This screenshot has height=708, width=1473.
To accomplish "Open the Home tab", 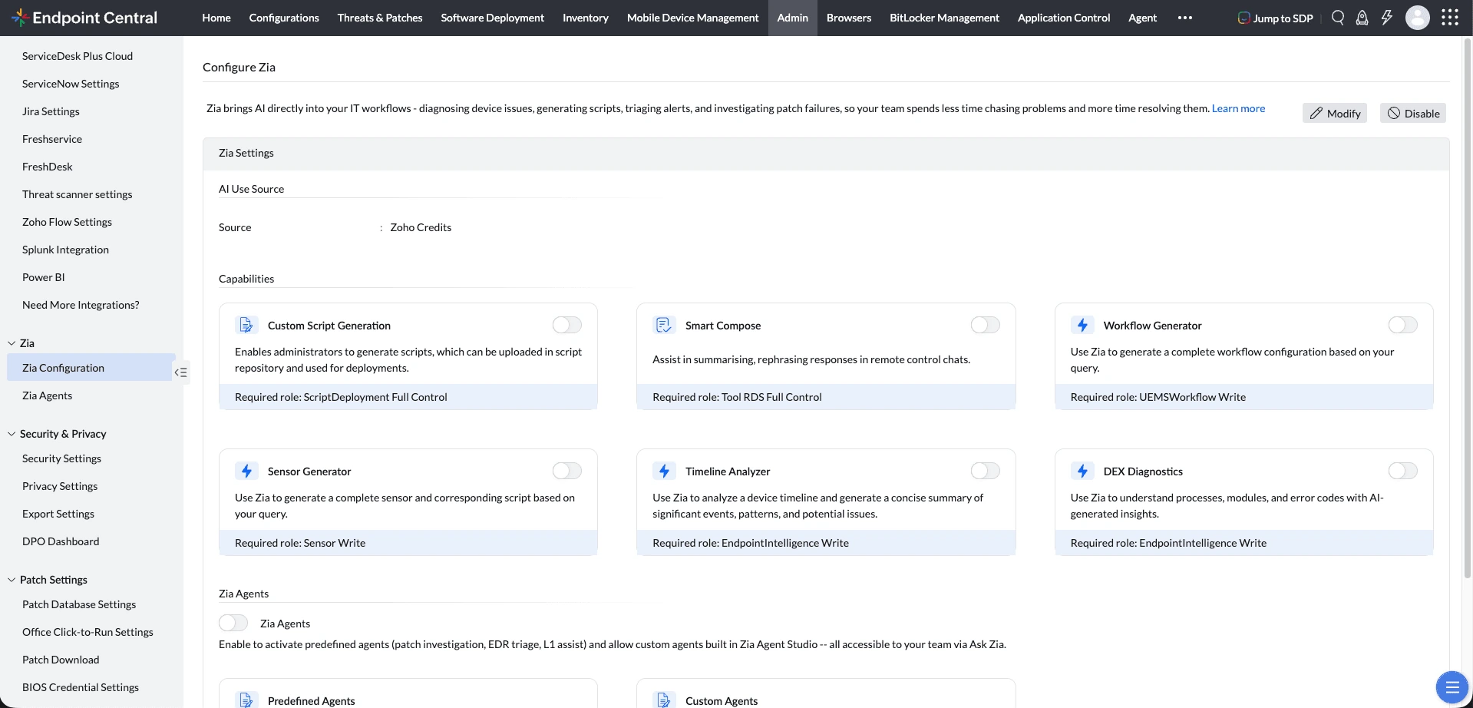I will [x=216, y=18].
